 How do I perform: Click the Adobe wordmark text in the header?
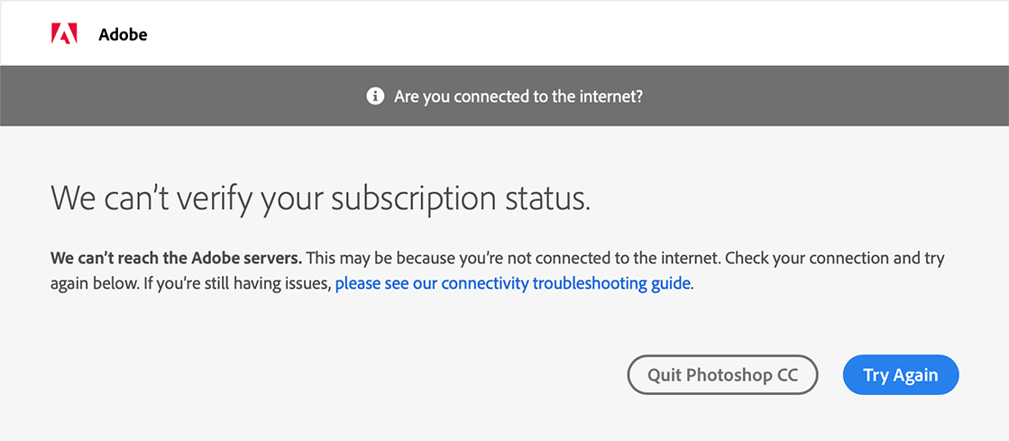click(x=123, y=35)
